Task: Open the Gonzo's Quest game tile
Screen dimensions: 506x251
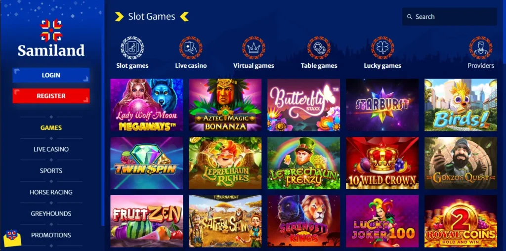Action: click(461, 163)
